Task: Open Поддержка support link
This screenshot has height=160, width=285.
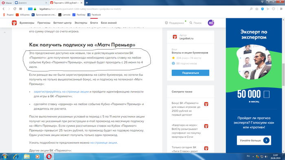Action: pos(175,23)
